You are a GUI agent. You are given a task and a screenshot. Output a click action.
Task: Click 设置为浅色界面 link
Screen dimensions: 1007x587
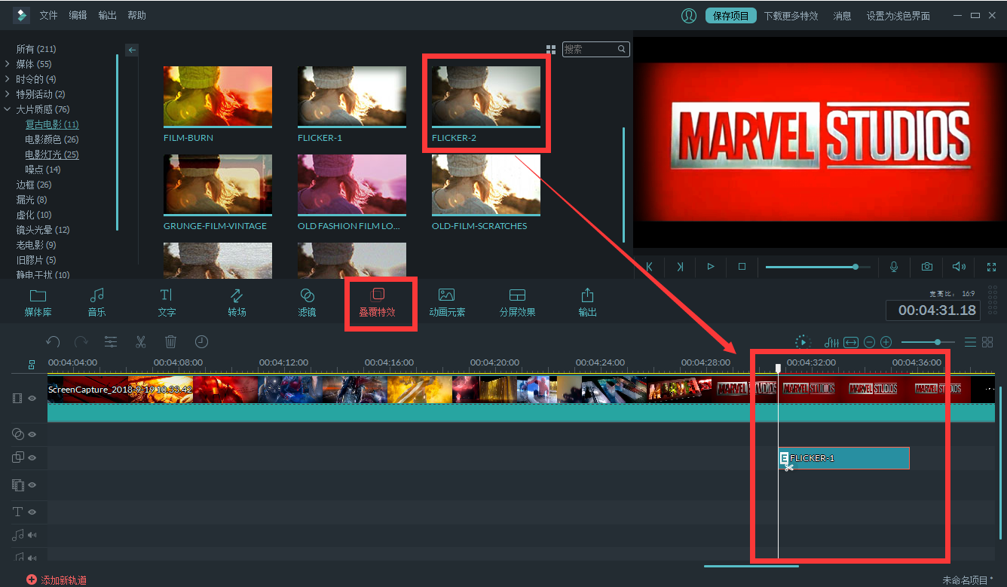point(898,16)
